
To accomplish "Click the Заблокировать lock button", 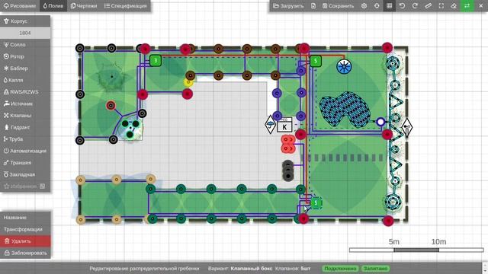I will (25, 253).
